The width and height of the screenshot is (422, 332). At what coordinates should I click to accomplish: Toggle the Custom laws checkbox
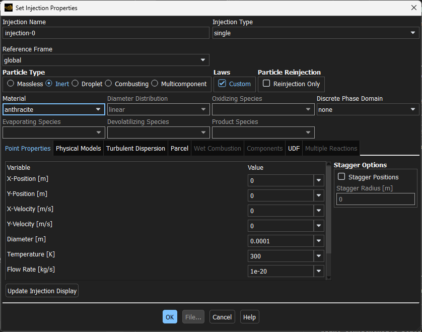coord(222,84)
